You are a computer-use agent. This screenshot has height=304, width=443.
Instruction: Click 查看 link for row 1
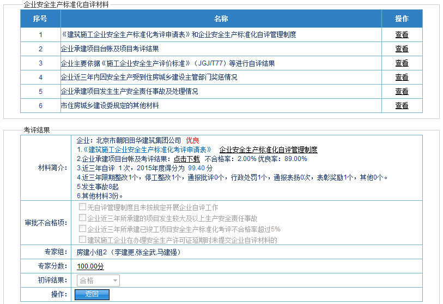402,35
